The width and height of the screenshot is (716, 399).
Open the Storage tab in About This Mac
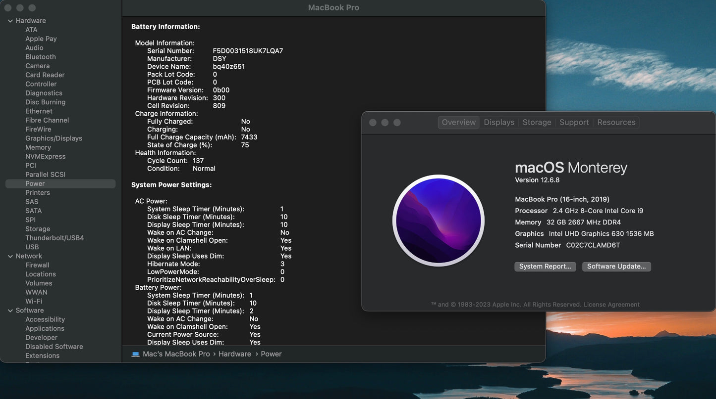click(537, 122)
